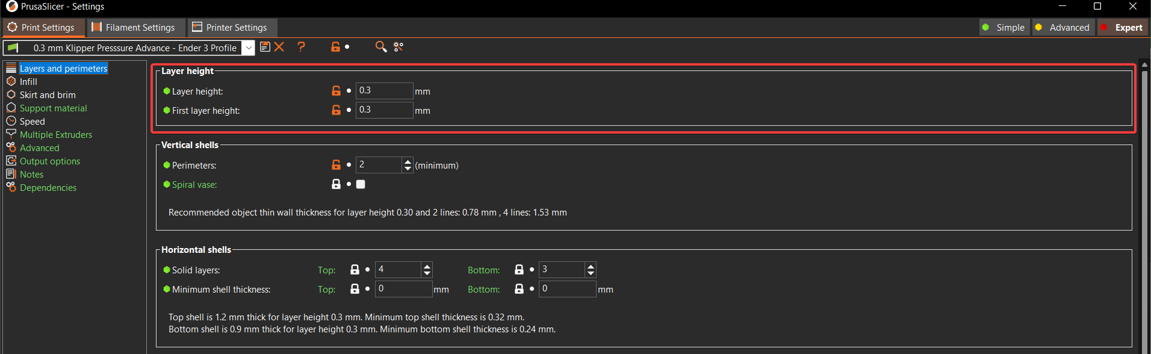The image size is (1151, 354).
Task: Click the First layer height value field
Action: 384,110
